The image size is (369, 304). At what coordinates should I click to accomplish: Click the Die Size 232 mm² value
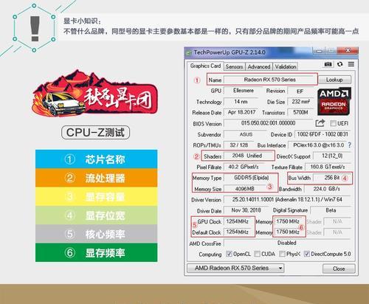point(300,102)
